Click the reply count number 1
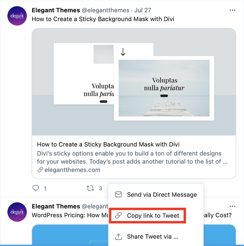This screenshot has height=246, width=244. [45, 189]
